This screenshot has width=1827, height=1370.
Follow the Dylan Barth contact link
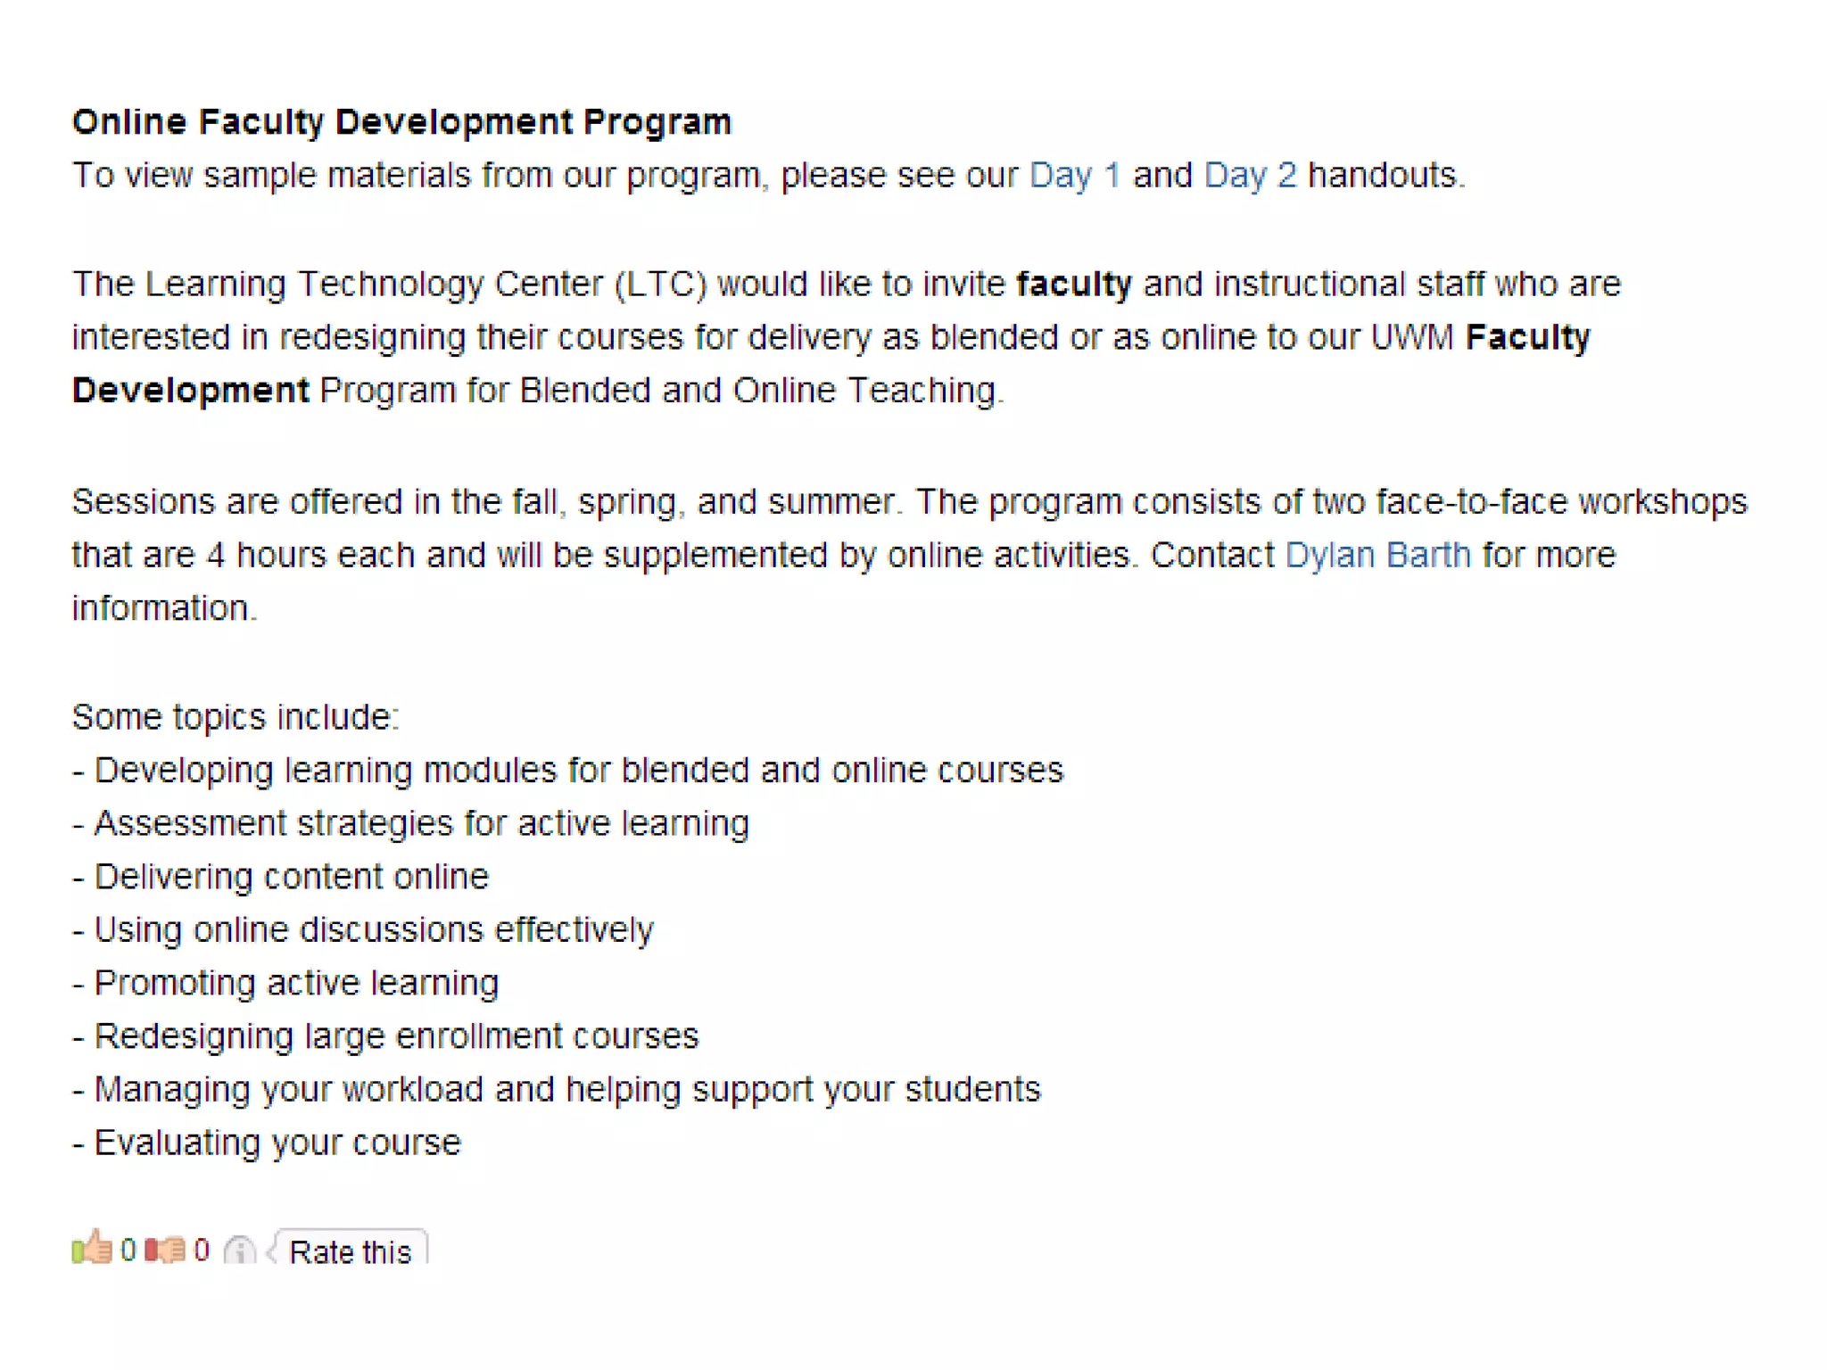coord(1377,555)
